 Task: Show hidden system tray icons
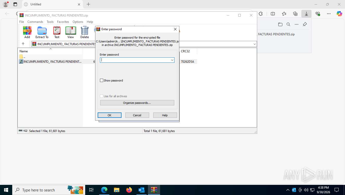[288, 190]
